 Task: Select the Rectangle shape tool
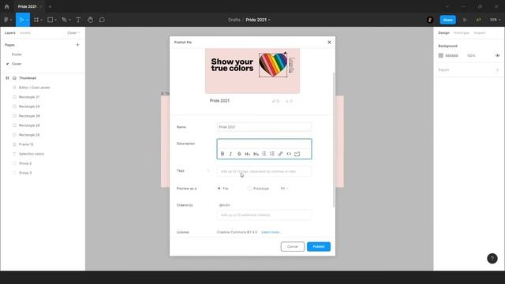50,20
